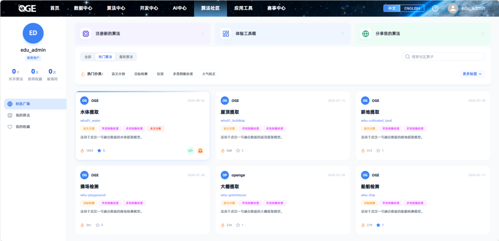Favorite the 操场检测 algorithm star
The height and width of the screenshot is (241, 499).
coord(97,225)
